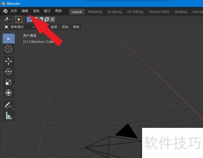
Task: Open the 物体模式 mode dropdown
Action: click(x=19, y=27)
